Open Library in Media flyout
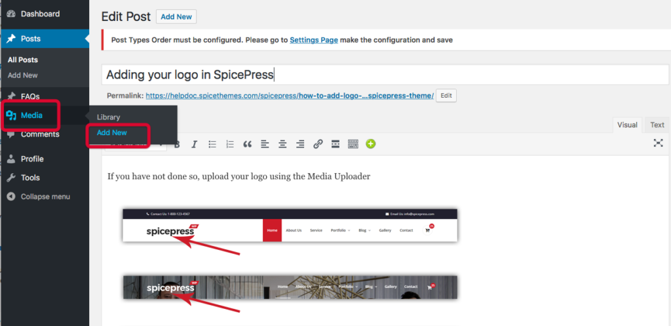671x326 pixels. click(108, 117)
